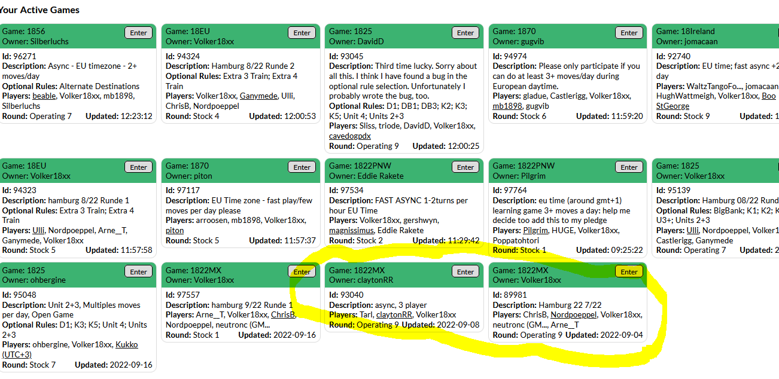The height and width of the screenshot is (379, 779).
Task: Click 'Updated: 2022-09-04' date
Action: pos(604,335)
